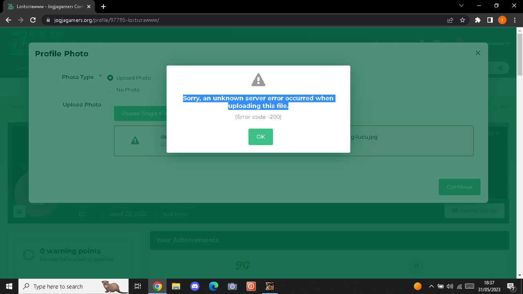
Task: Click the Windows taskbar search box
Action: [x=74, y=286]
